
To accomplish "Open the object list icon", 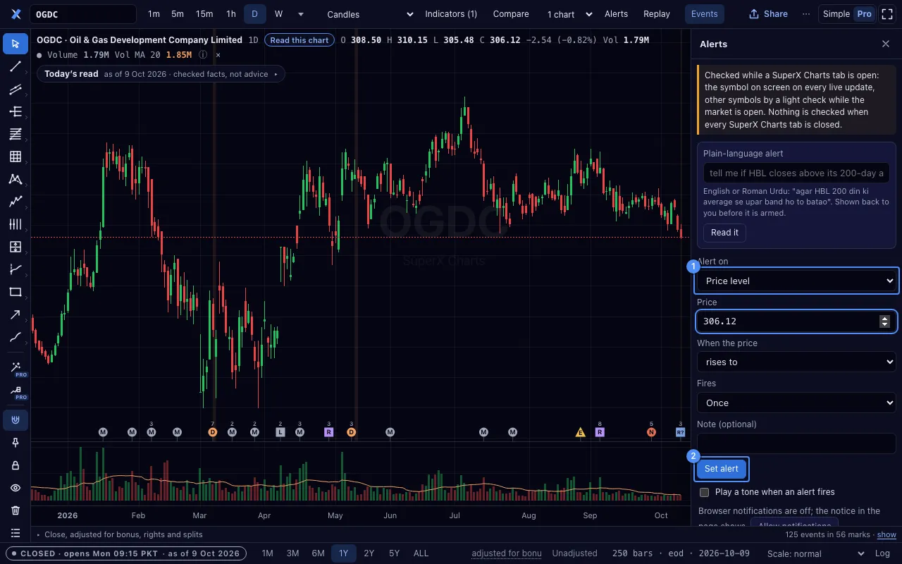I will [x=16, y=533].
